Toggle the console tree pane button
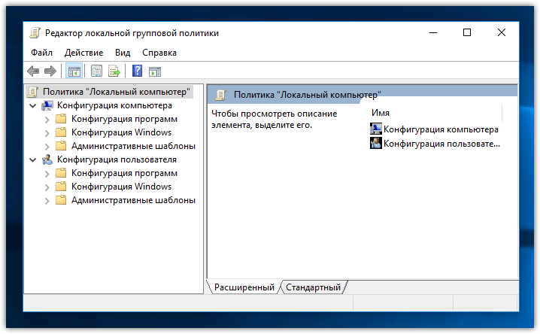Viewport: 540px width, 334px height. coord(74,71)
